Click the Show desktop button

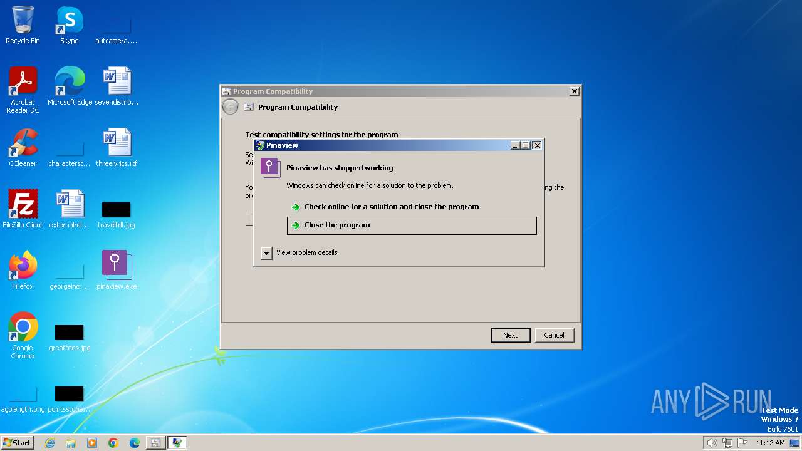pos(795,443)
